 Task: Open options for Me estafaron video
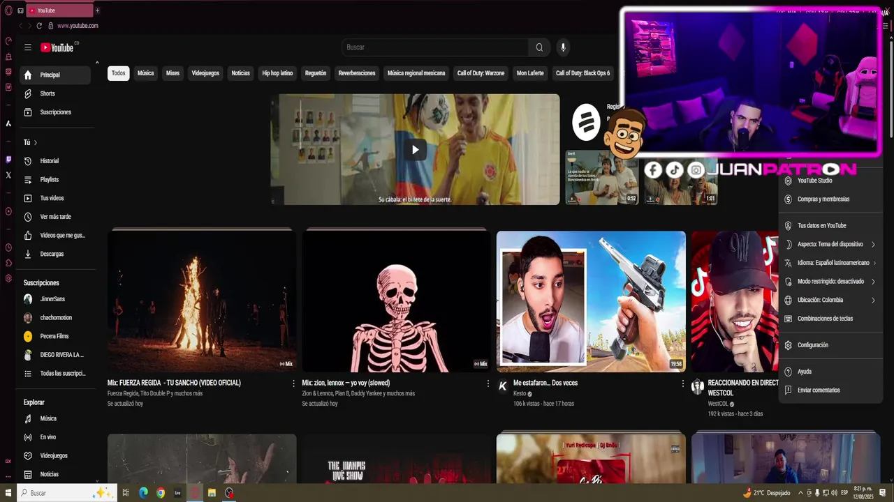click(682, 383)
